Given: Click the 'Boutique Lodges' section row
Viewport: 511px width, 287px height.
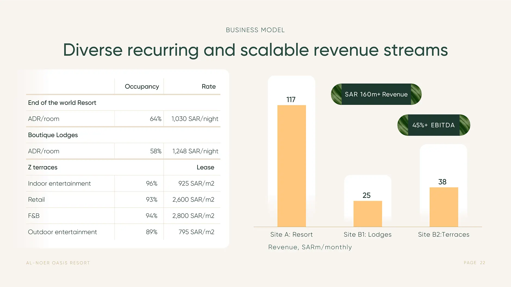Looking at the screenshot, I should (x=53, y=135).
